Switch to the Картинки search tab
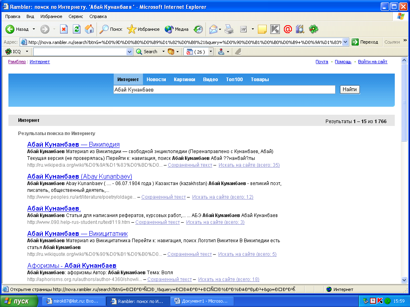Viewport: 410px width, 307px height. 184,80
